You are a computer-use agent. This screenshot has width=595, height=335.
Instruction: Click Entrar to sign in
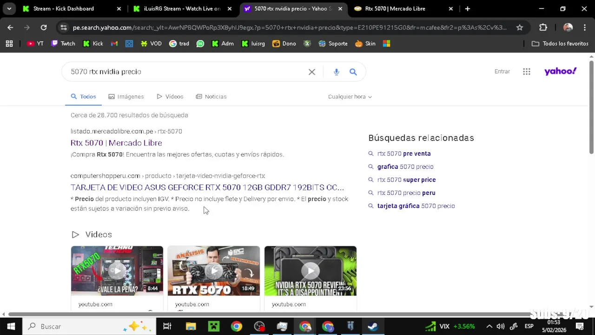502,71
